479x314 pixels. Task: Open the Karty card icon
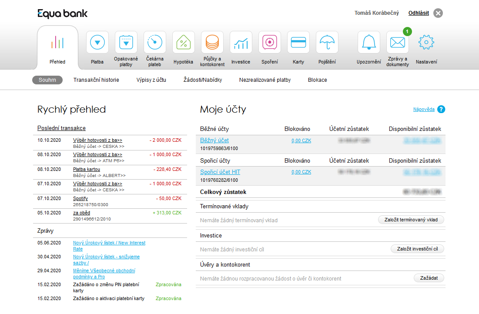pos(298,43)
